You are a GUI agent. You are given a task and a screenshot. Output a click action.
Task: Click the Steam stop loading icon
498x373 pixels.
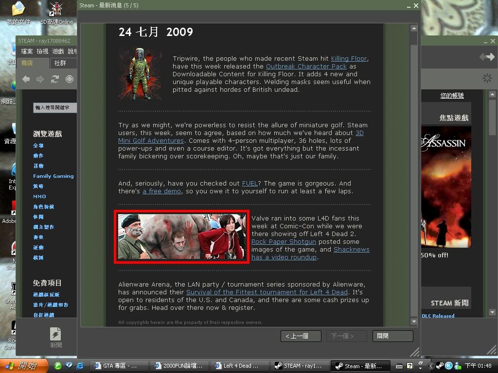coord(70,79)
